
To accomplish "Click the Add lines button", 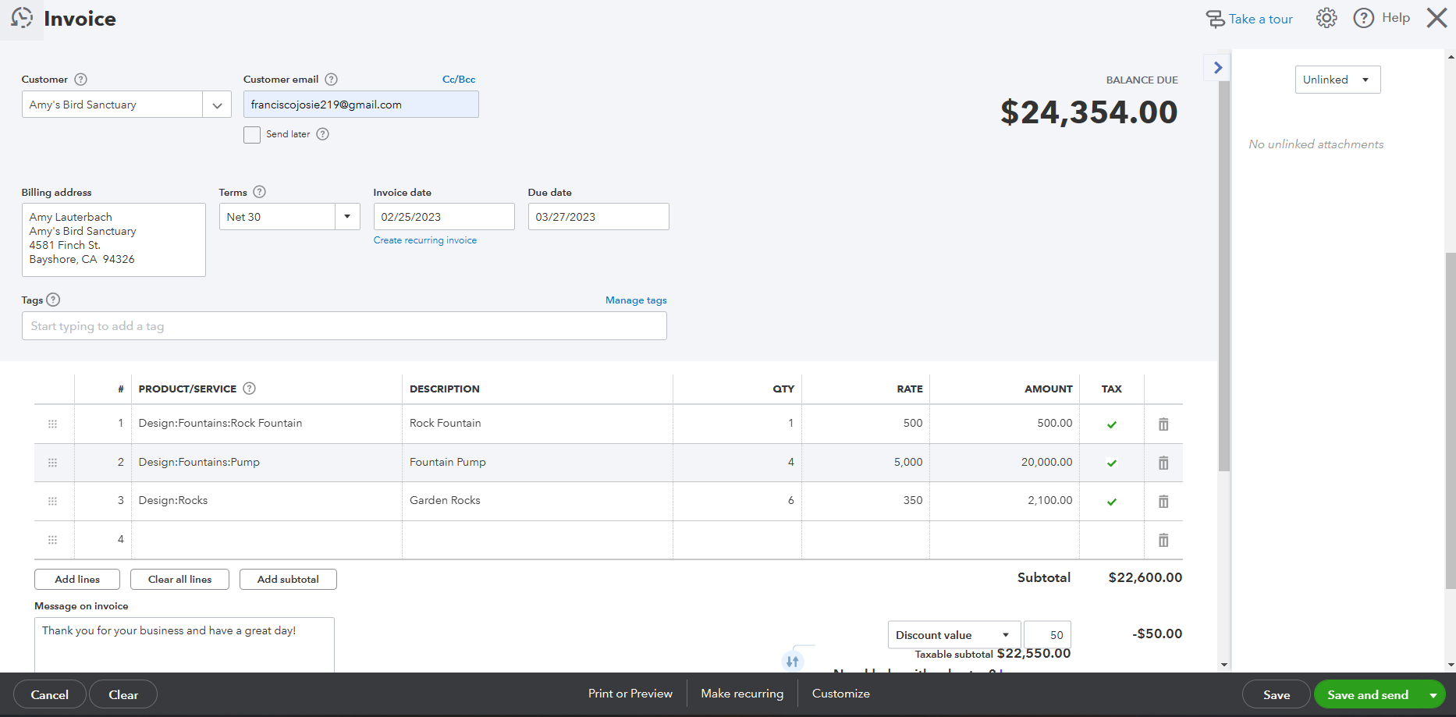I will pyautogui.click(x=77, y=579).
